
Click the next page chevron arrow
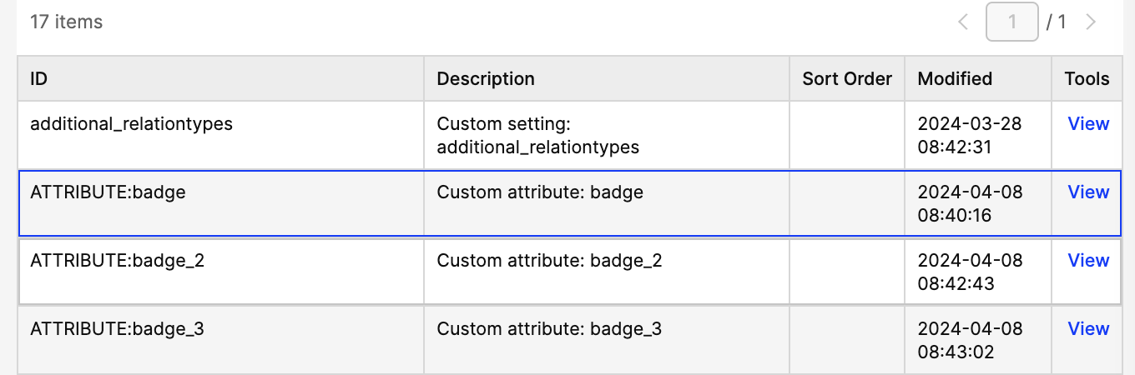(x=1090, y=22)
